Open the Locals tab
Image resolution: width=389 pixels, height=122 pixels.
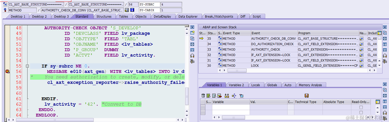tap(256, 85)
